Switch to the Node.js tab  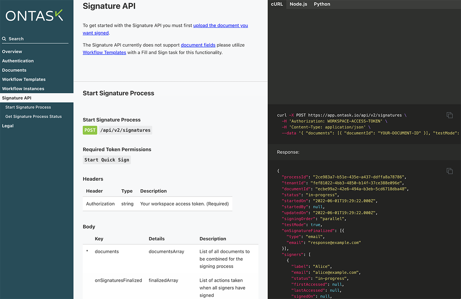[x=298, y=4]
